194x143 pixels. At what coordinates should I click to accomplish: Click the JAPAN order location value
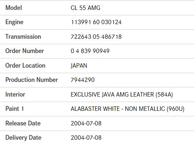[x=79, y=65]
